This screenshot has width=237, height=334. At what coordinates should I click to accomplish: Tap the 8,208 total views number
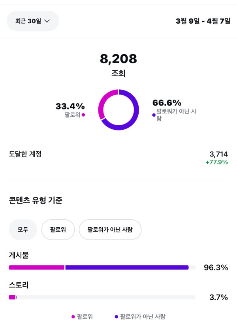pyautogui.click(x=118, y=59)
